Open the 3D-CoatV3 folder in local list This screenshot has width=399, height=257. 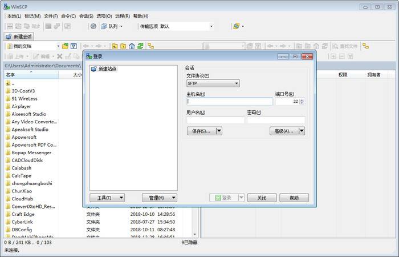pos(23,91)
